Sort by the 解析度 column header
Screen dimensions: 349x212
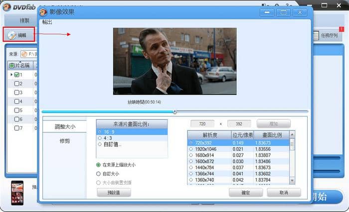(210, 135)
